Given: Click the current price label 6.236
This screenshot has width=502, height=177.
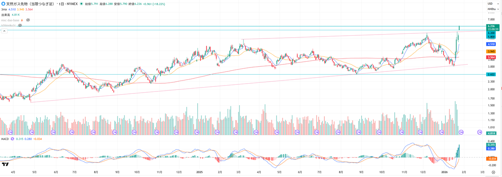Looking at the screenshot, I should (x=491, y=26).
